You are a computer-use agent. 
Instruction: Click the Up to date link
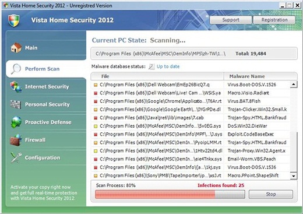168,66
